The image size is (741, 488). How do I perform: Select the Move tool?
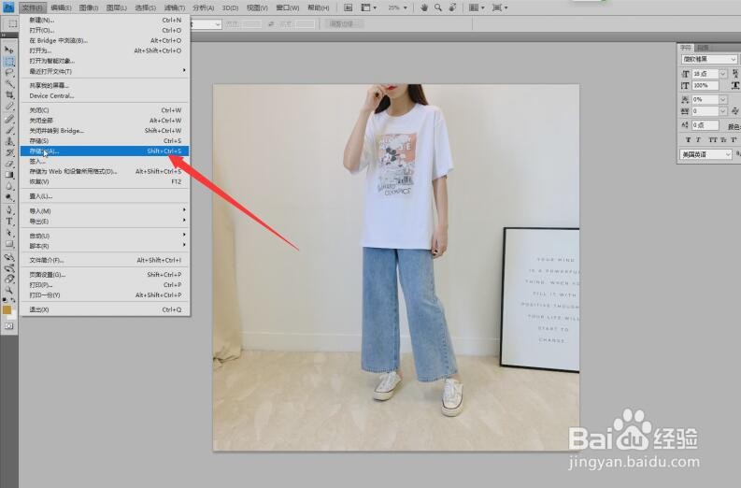pos(9,50)
